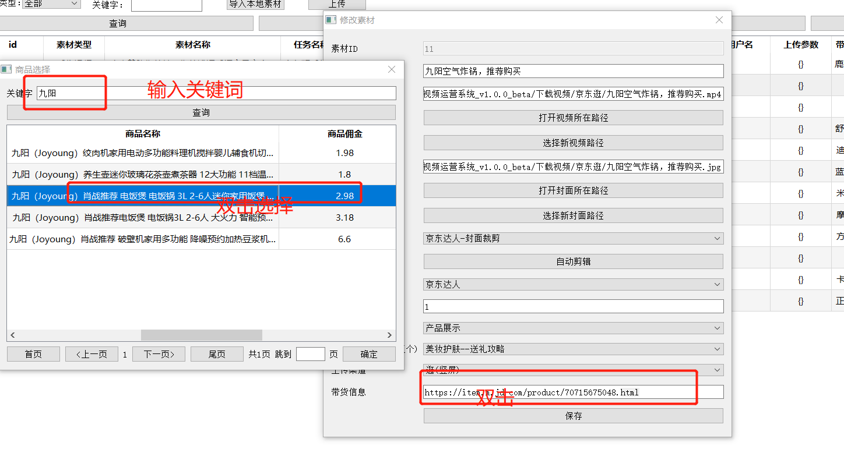Go to 下一页 in product pagination

[159, 354]
